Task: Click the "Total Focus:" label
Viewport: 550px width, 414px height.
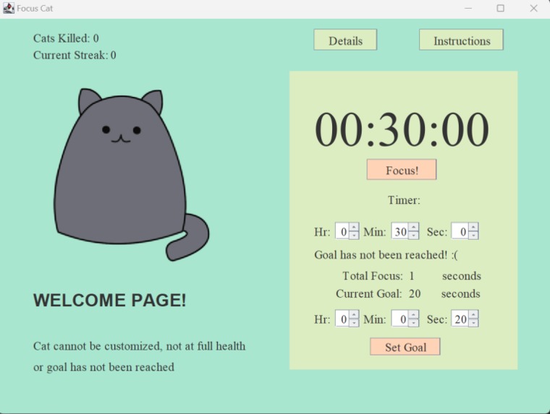Action: (x=373, y=276)
